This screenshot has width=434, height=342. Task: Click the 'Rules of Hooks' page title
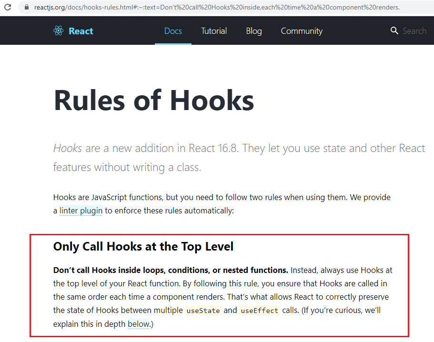tap(153, 100)
